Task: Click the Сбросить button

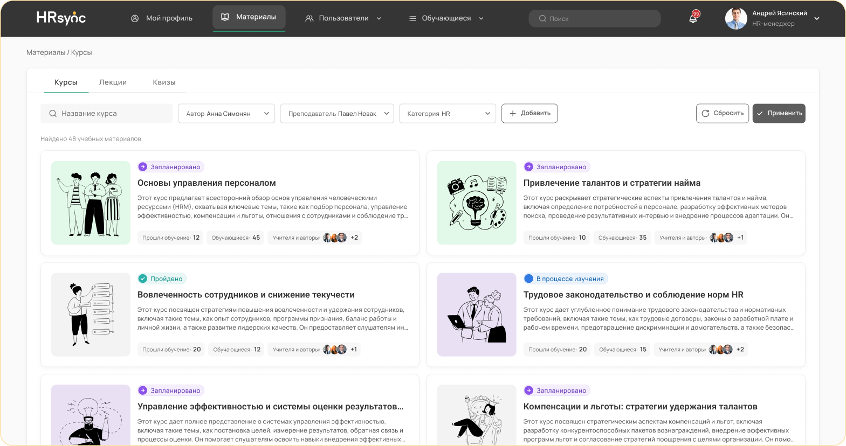Action: [723, 114]
